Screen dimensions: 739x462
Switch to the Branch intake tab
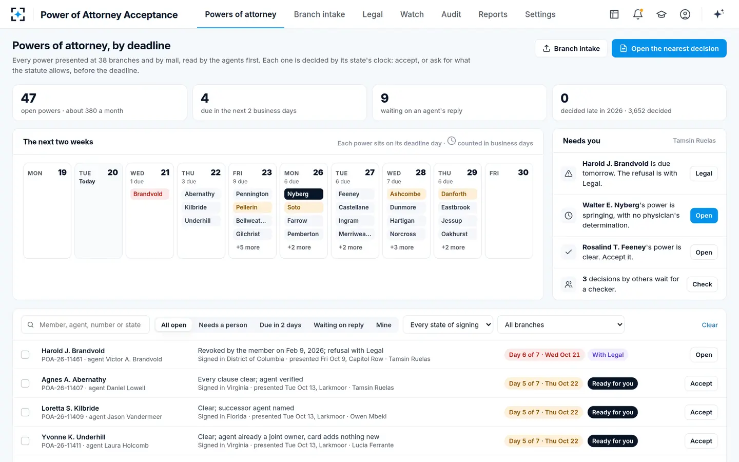pyautogui.click(x=319, y=14)
